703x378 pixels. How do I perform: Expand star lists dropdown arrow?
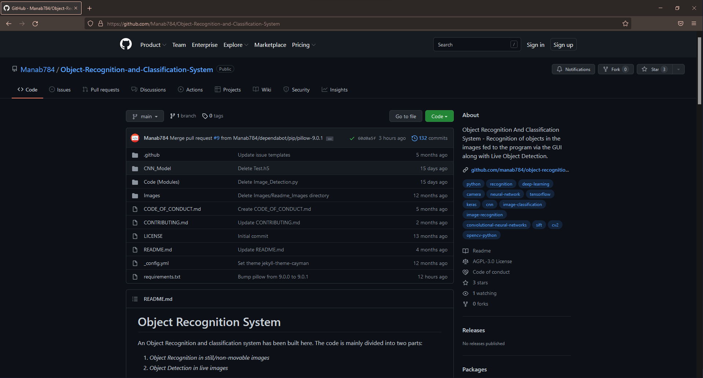coord(678,69)
